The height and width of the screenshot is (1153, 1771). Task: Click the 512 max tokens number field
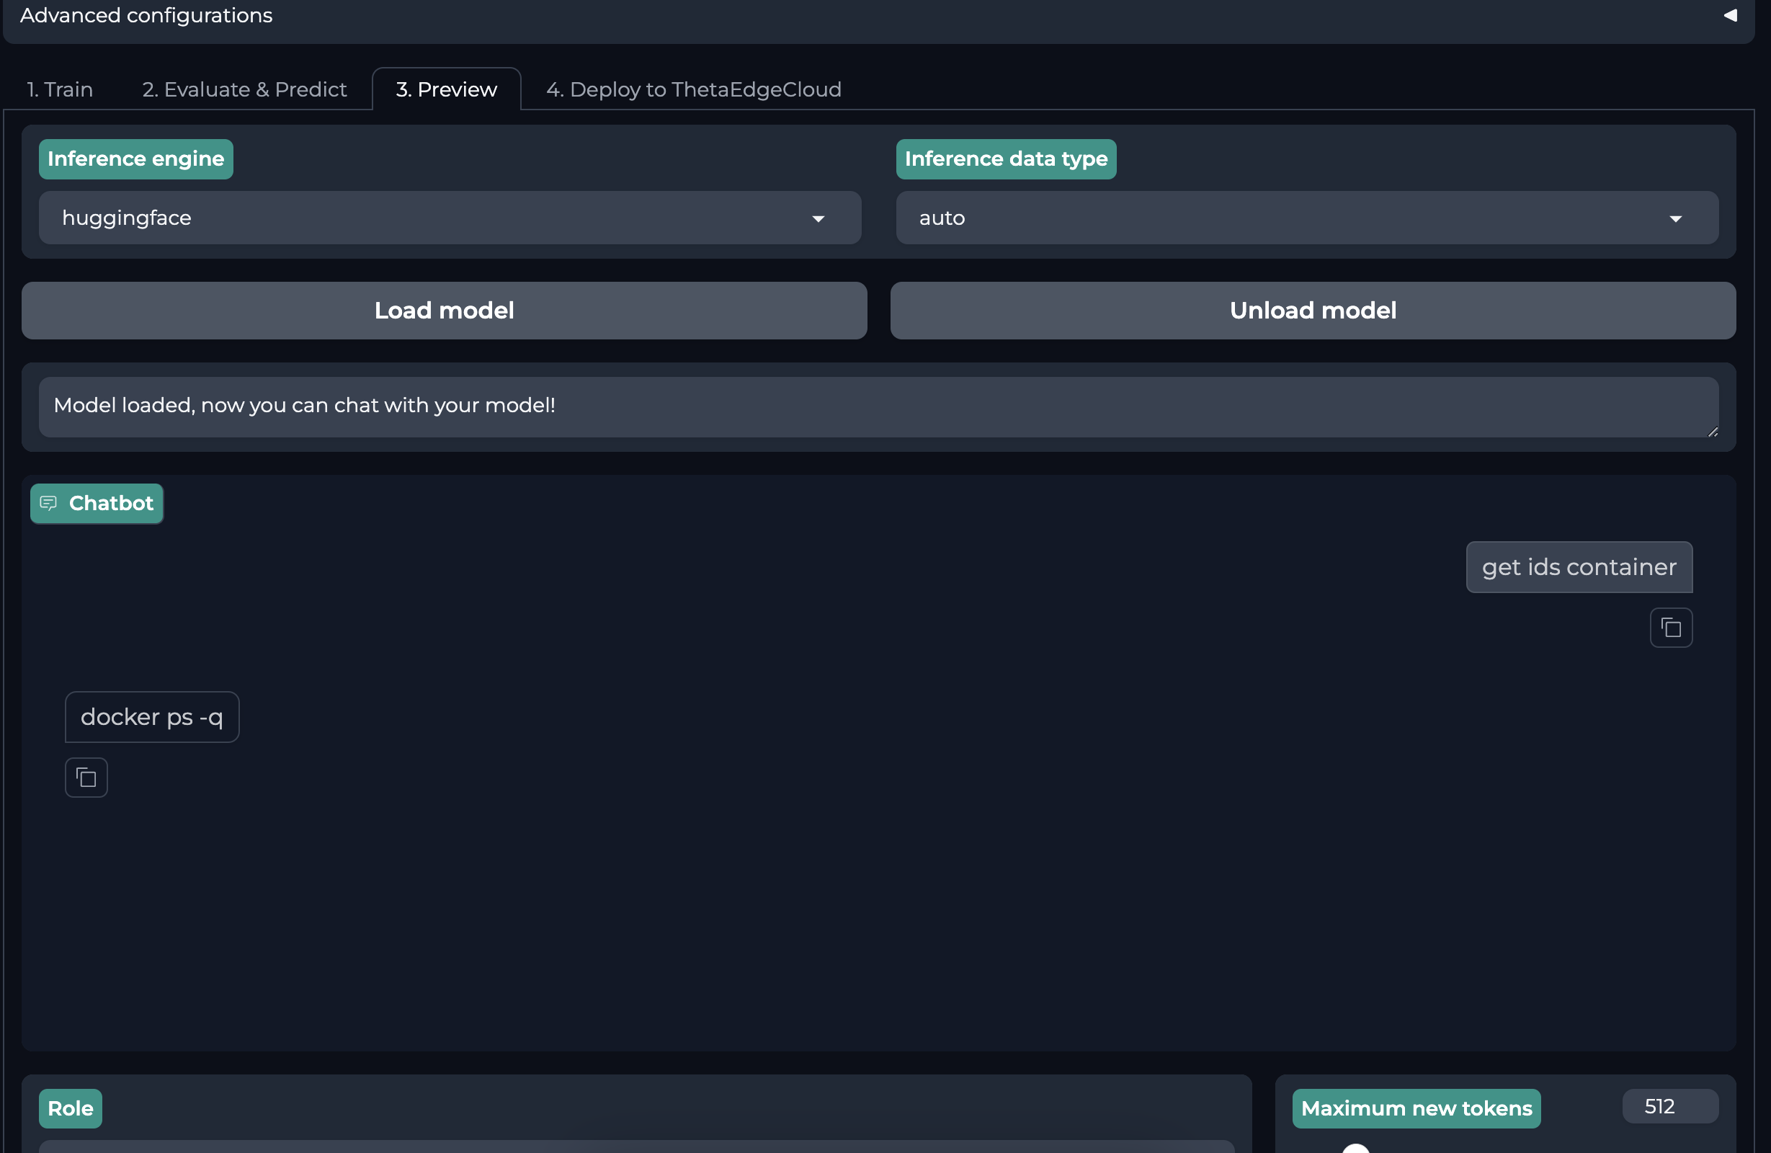[1669, 1107]
